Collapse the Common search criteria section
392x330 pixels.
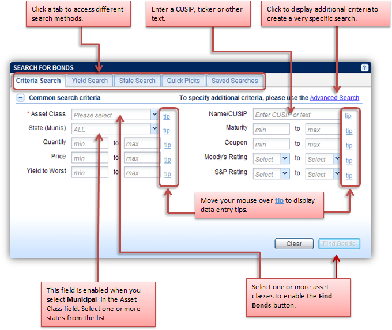(20, 98)
